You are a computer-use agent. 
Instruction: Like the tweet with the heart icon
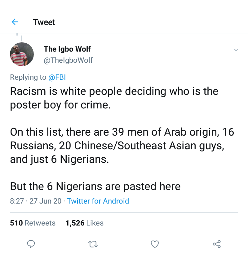tap(155, 244)
